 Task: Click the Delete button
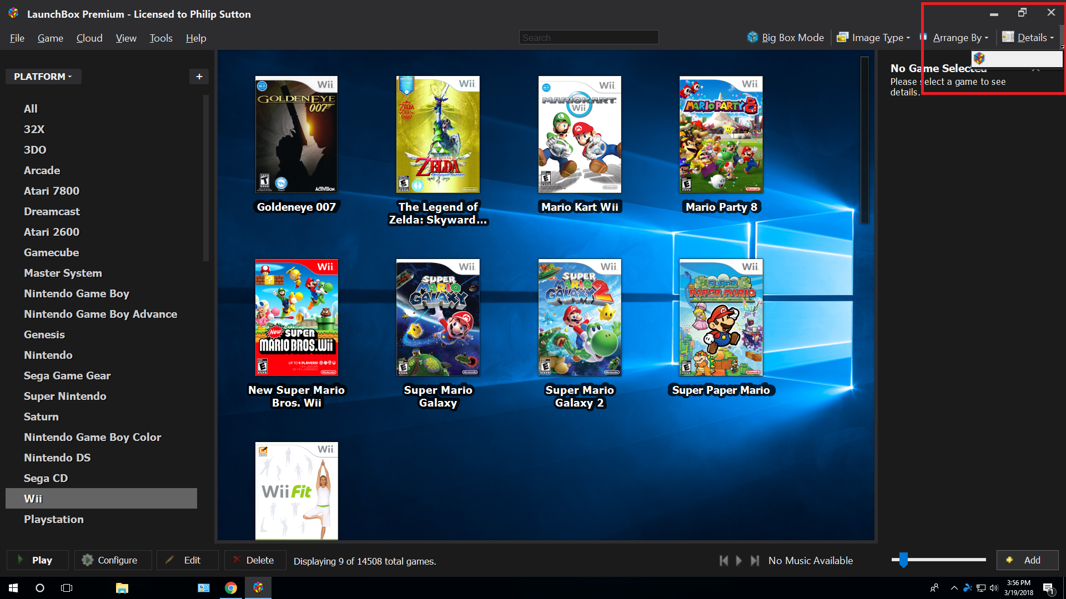coord(255,560)
